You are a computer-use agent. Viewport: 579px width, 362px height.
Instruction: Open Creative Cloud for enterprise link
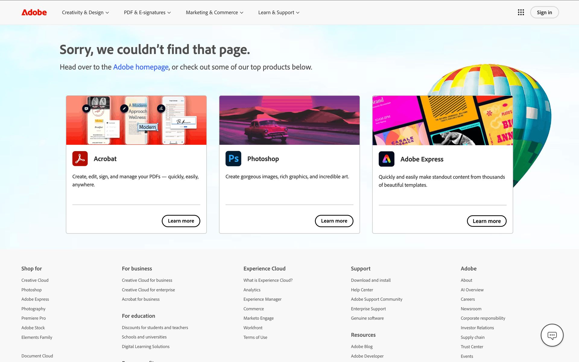coord(148,290)
